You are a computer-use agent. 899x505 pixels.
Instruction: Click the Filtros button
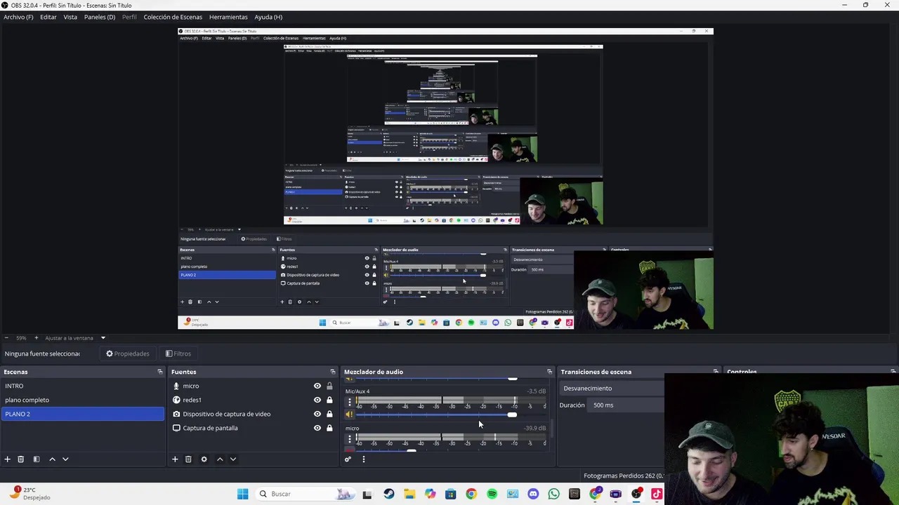tap(178, 353)
